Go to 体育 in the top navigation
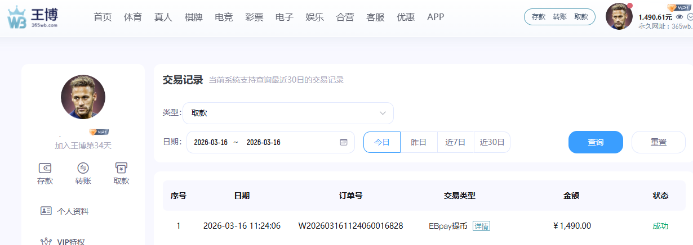 133,17
